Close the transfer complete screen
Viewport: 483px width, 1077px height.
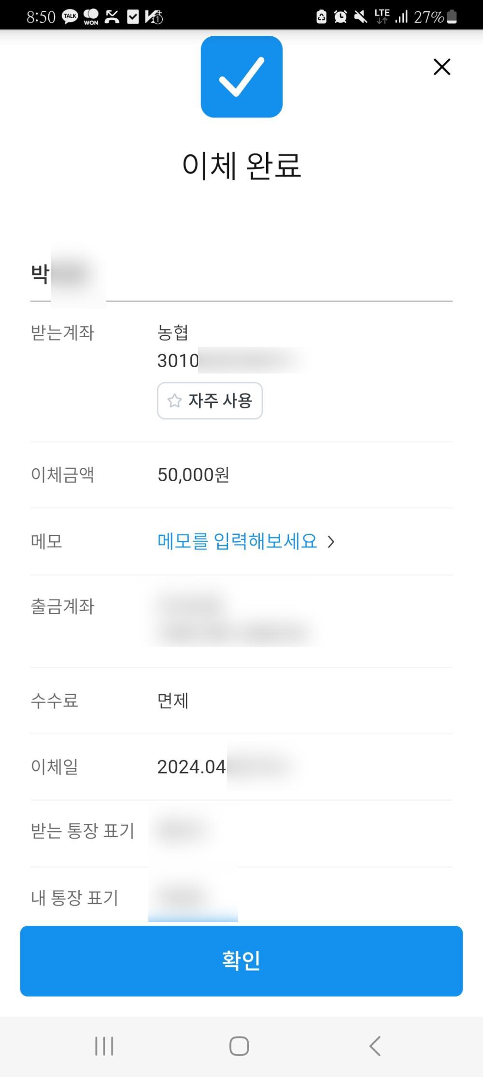[x=441, y=67]
